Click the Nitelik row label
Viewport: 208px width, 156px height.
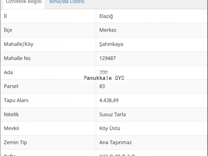coord(11,114)
